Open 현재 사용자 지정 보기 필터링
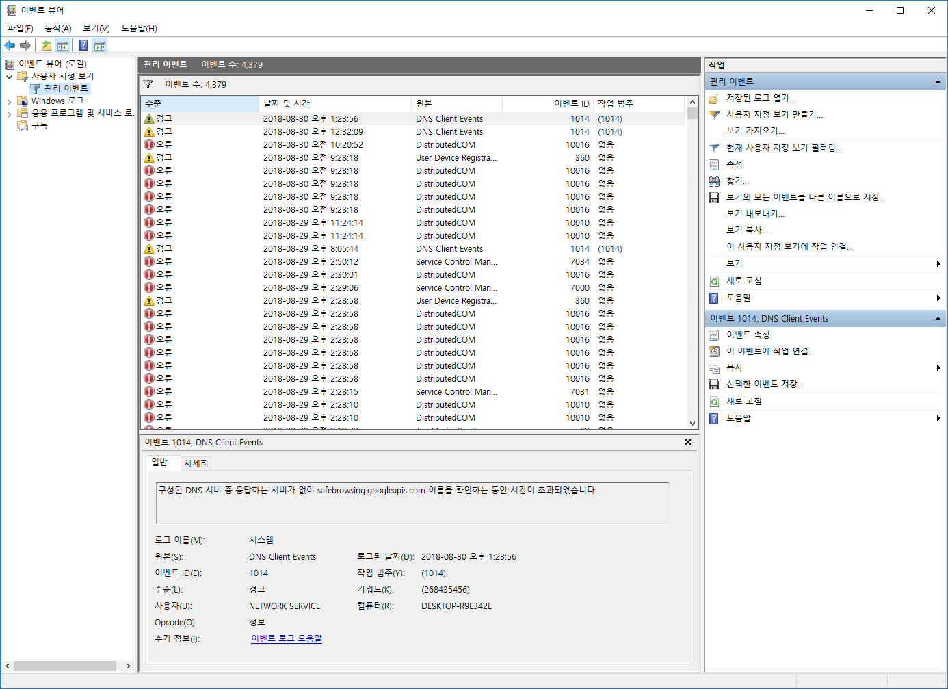This screenshot has height=689, width=948. pos(784,148)
